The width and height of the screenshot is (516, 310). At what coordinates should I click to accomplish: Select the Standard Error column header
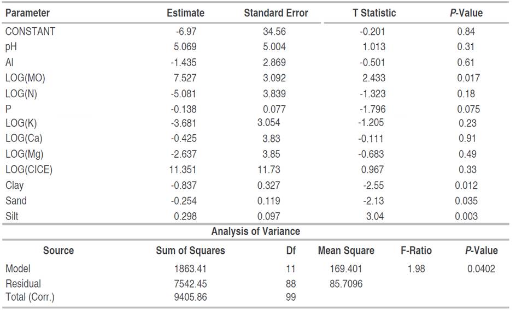click(275, 13)
